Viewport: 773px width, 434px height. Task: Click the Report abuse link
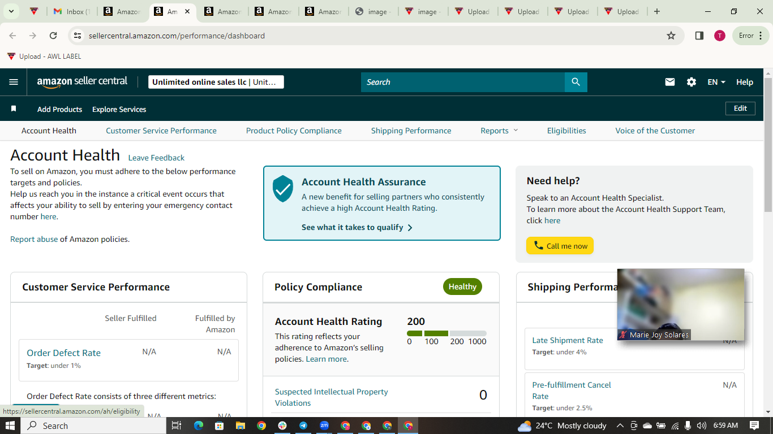click(x=34, y=239)
